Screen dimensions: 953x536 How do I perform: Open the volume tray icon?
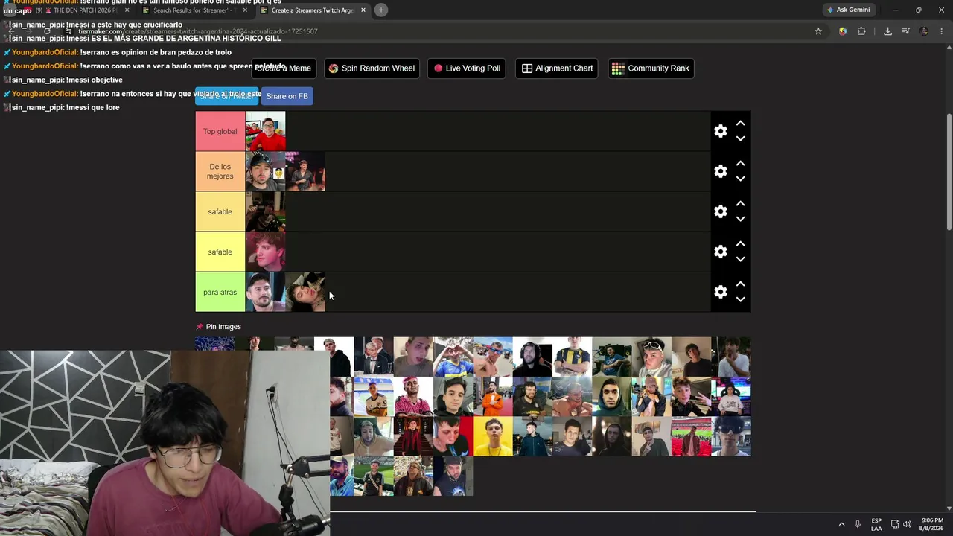tap(907, 524)
